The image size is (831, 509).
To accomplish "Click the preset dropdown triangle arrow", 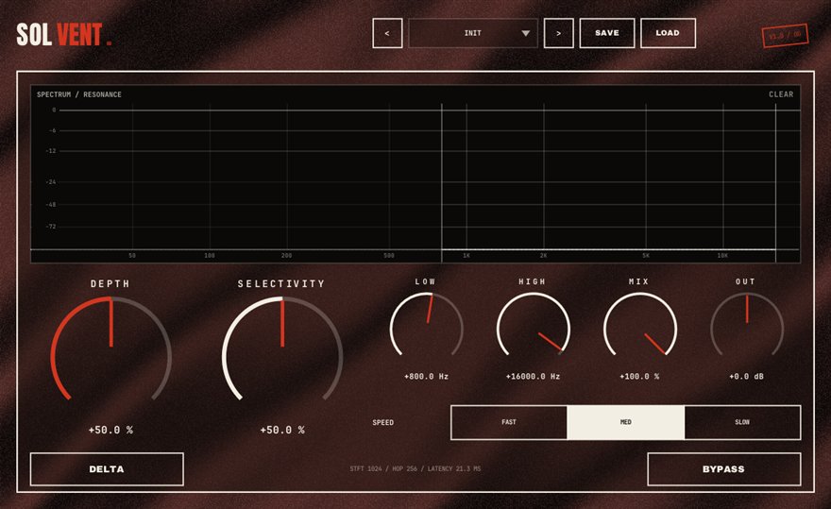I will pyautogui.click(x=525, y=33).
